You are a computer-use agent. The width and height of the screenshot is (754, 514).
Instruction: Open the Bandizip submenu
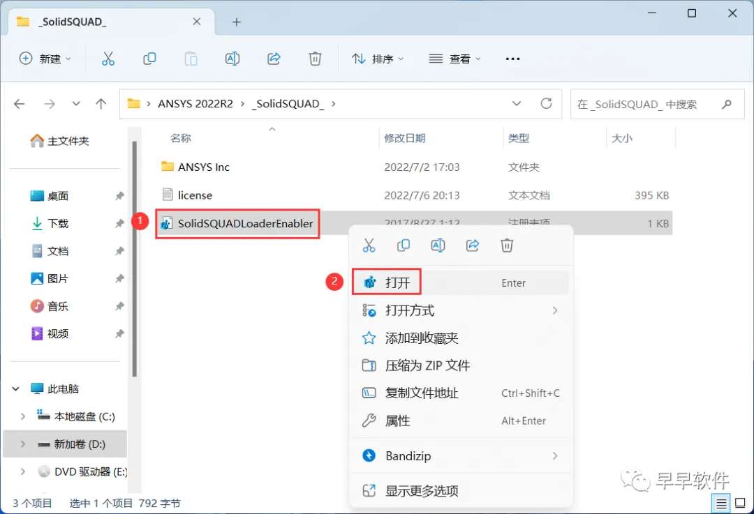[461, 455]
